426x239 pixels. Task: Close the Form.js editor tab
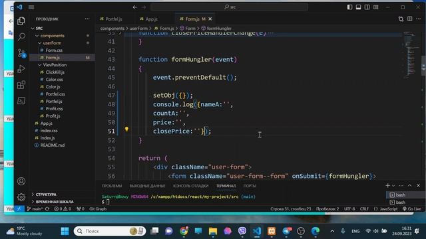pos(210,19)
